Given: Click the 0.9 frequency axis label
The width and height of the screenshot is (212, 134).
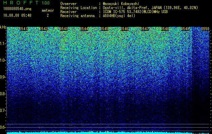Looking at the screenshot, I should [x=2, y=77].
